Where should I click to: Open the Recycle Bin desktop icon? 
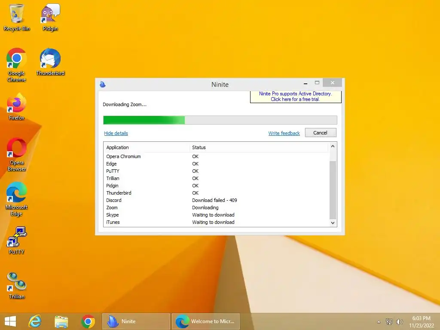[x=17, y=17]
